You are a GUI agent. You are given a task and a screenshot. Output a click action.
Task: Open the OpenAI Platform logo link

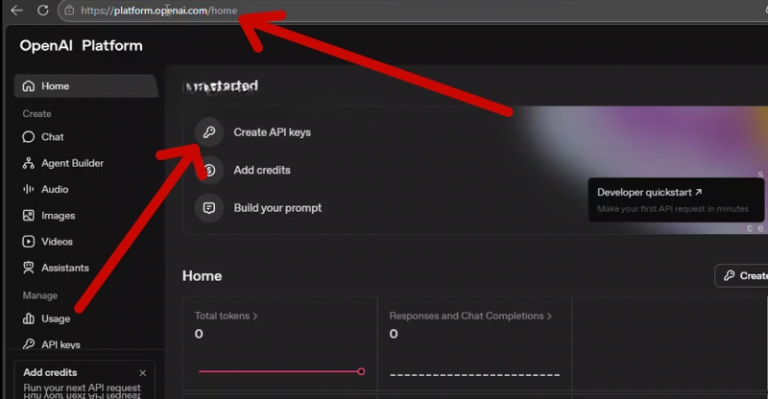(82, 45)
